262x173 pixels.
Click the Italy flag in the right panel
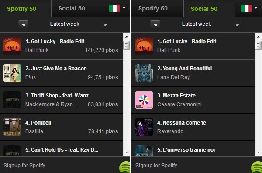246,8
